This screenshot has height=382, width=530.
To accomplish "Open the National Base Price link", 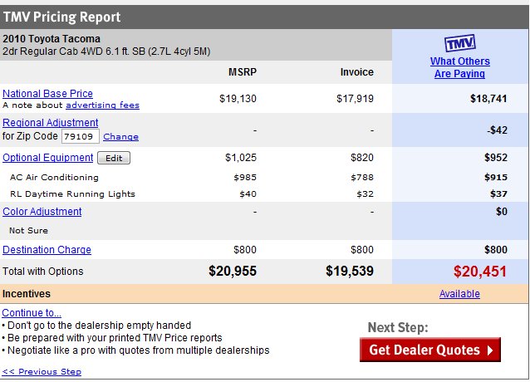I will (47, 94).
